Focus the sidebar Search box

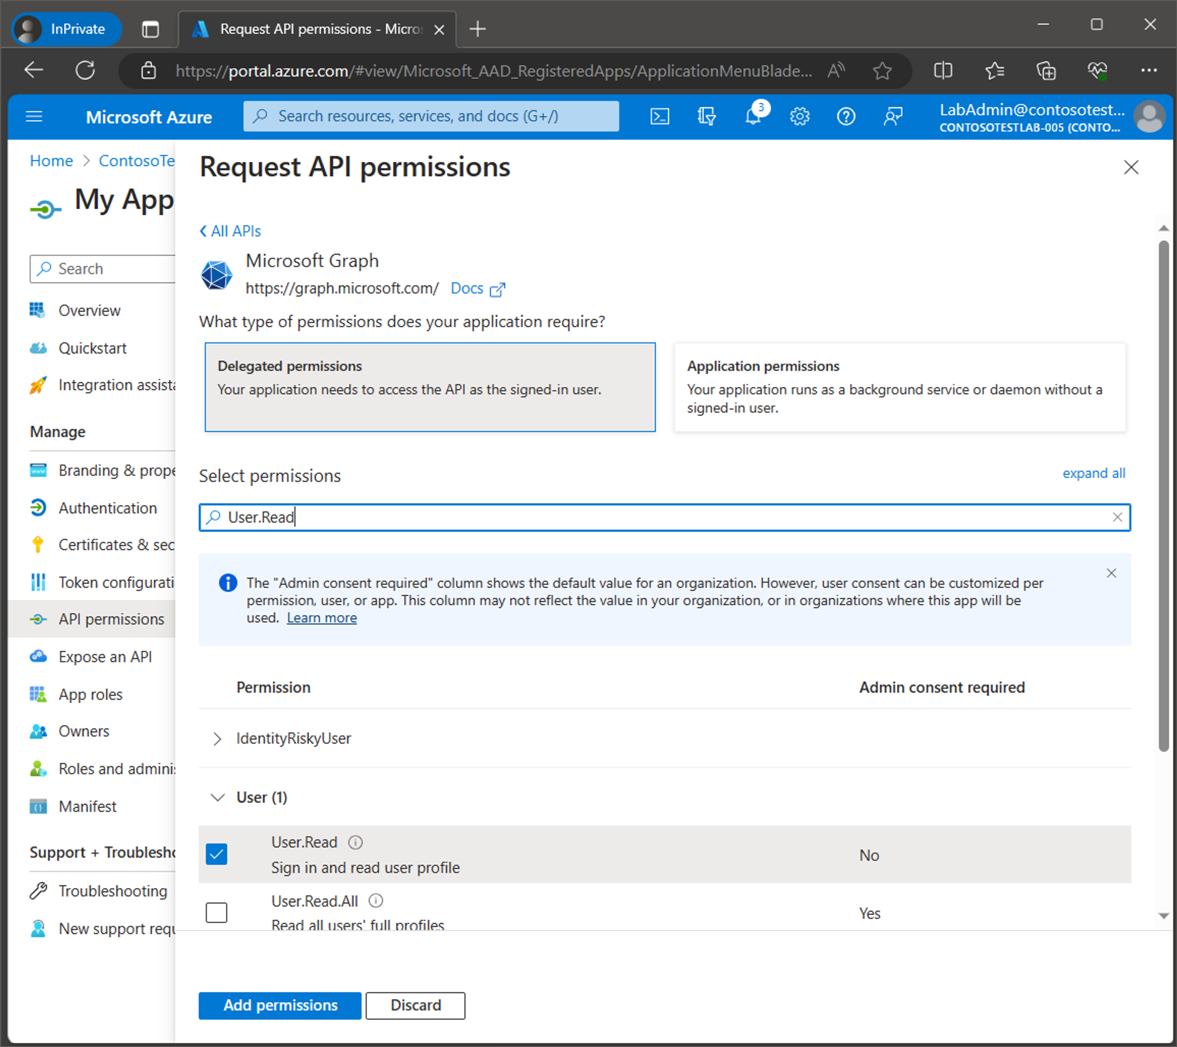pyautogui.click(x=102, y=269)
